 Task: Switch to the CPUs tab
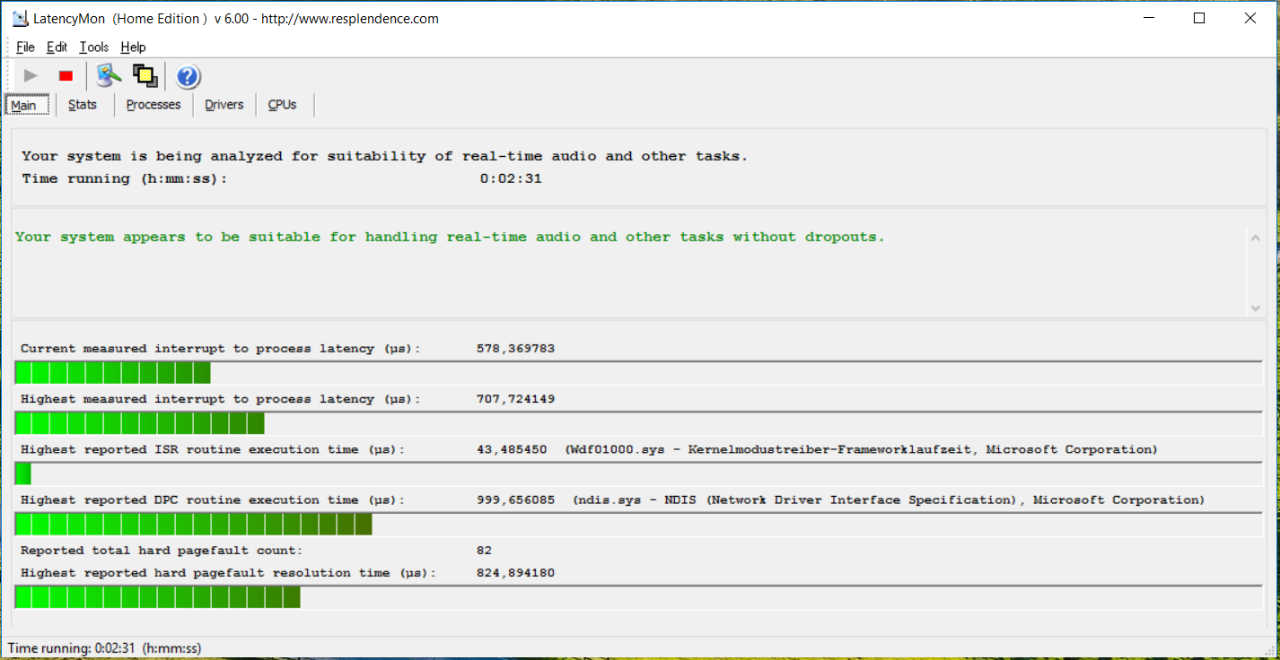[282, 105]
